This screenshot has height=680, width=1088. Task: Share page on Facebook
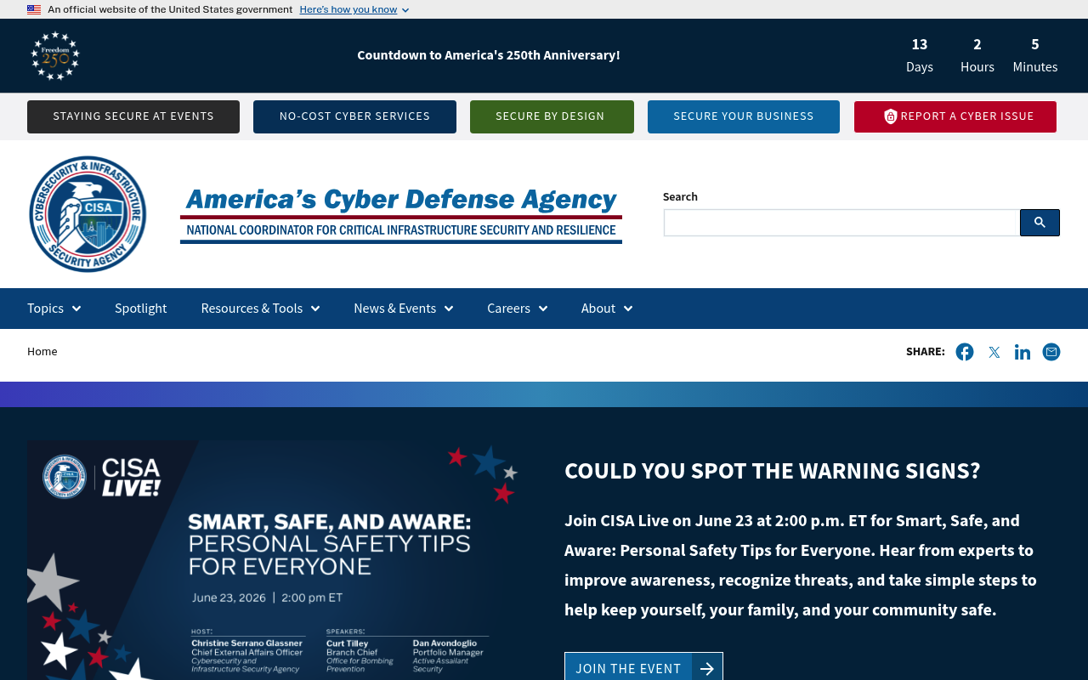965,352
